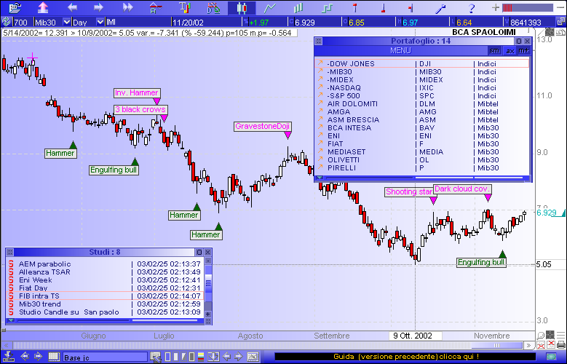Click the 3 black crows pattern label
Screen dimensions: 567x364
(x=140, y=109)
